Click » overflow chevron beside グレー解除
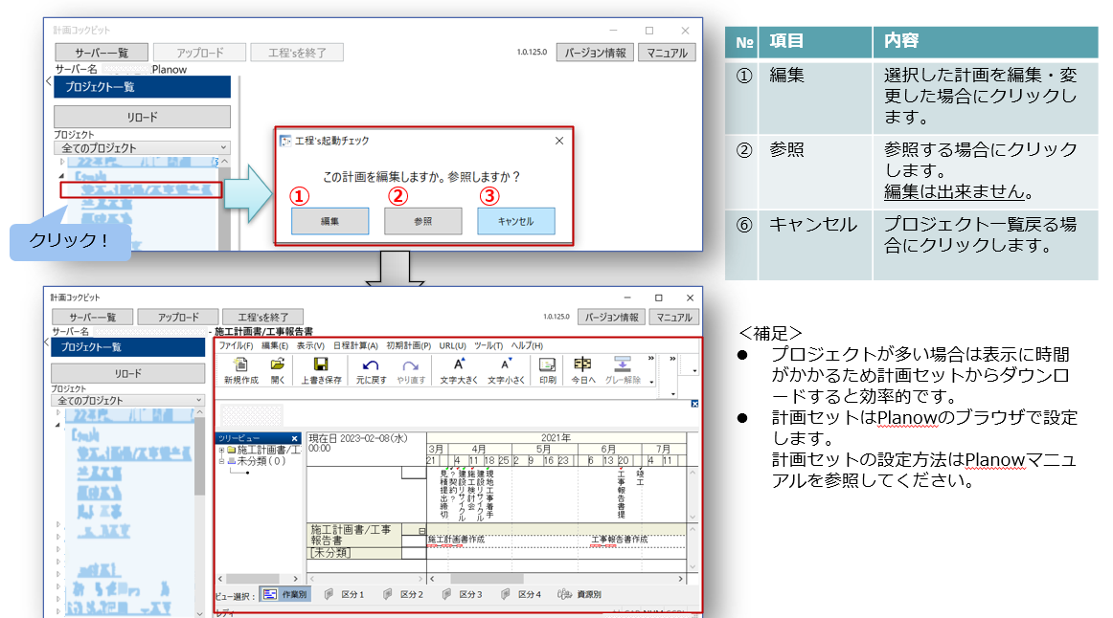Image resolution: width=1113 pixels, height=618 pixels. pos(651,359)
